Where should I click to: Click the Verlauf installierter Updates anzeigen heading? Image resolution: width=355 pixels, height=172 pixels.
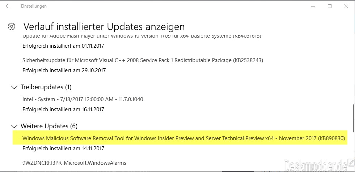click(104, 27)
